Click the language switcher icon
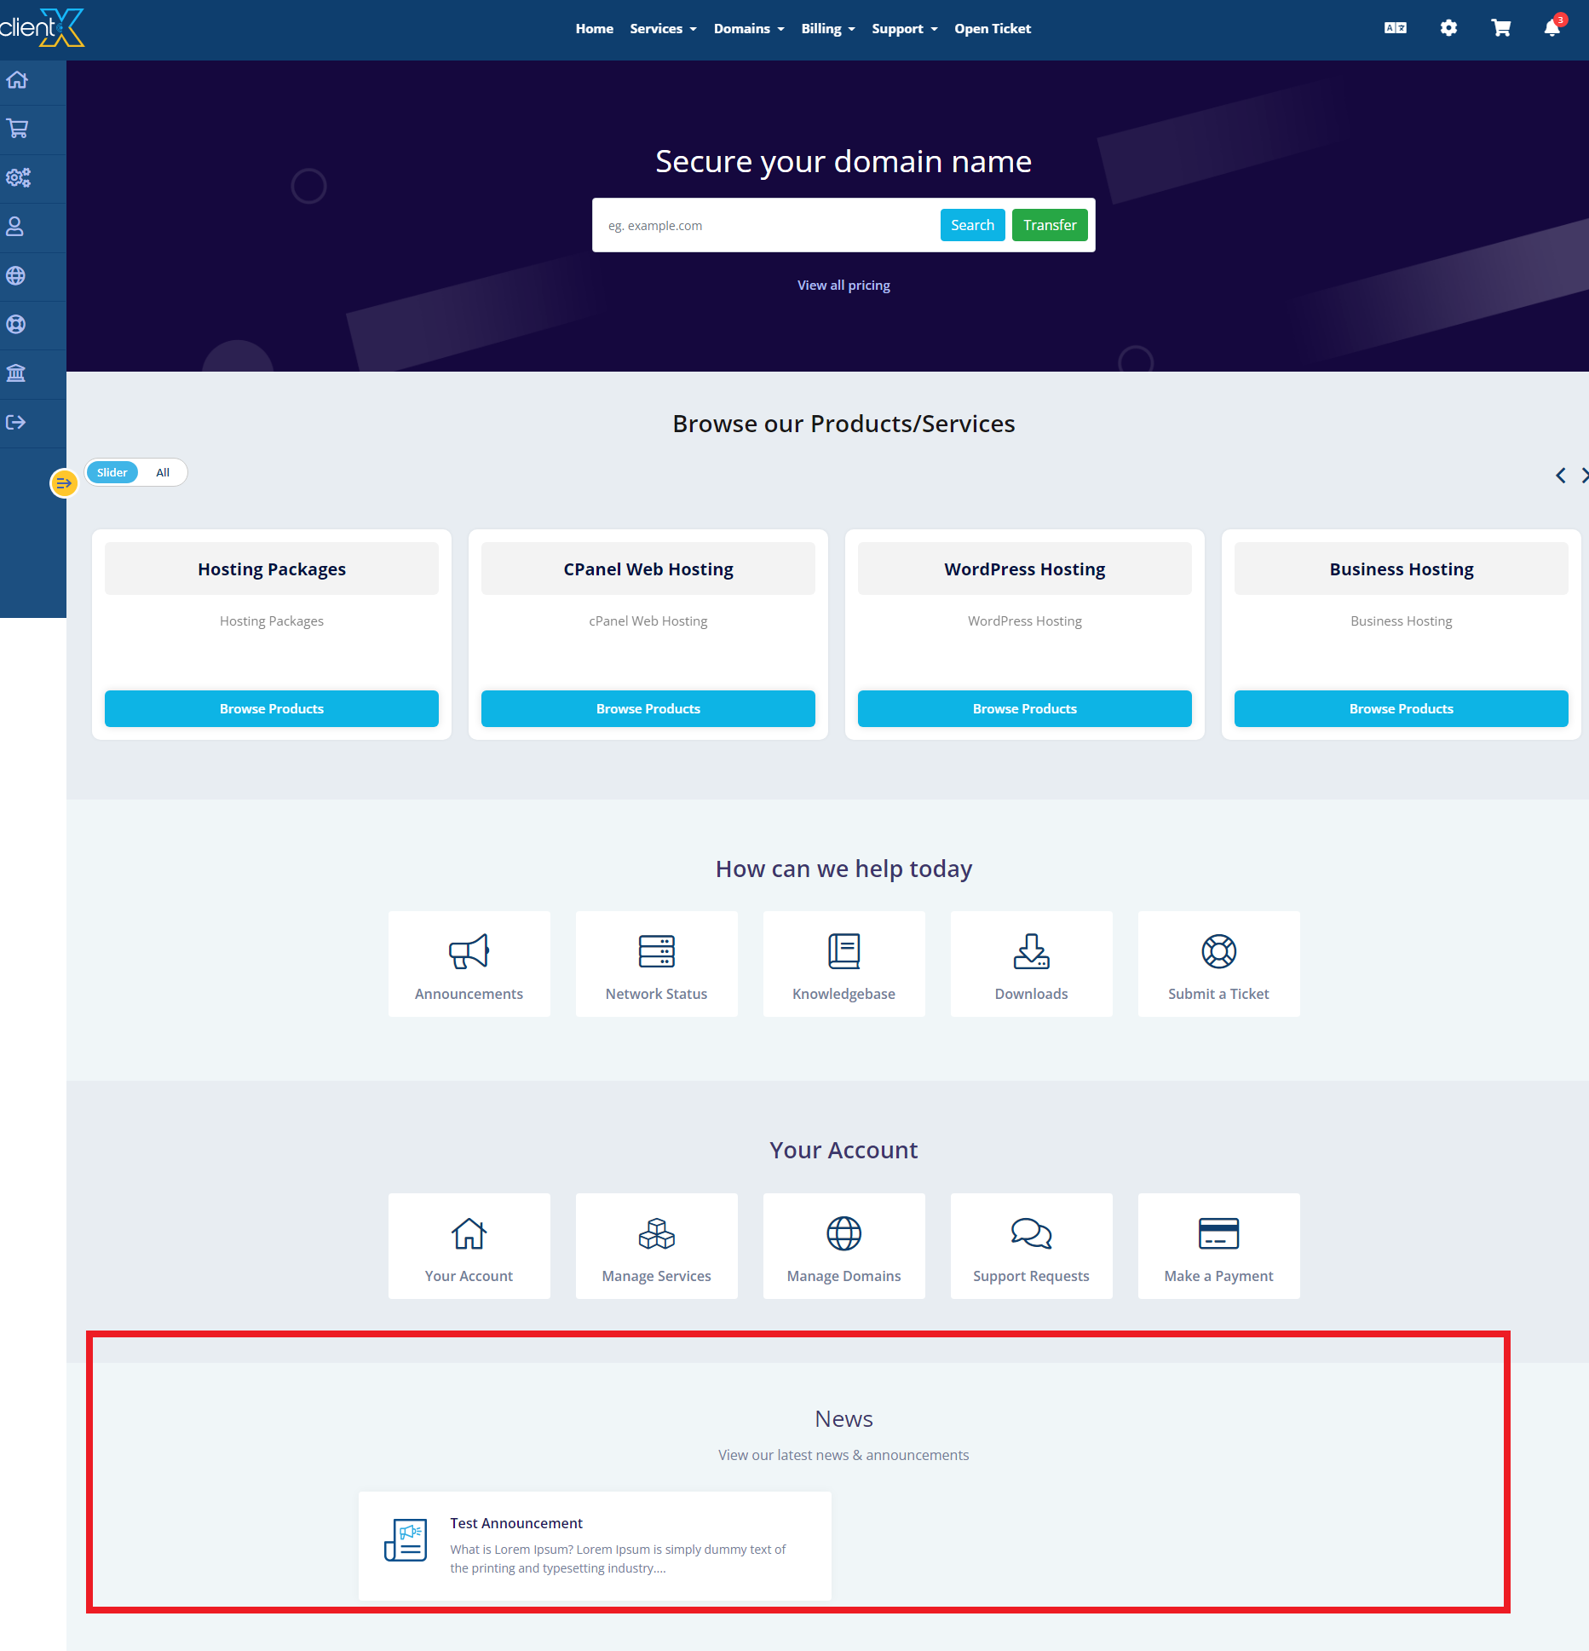 point(1395,28)
